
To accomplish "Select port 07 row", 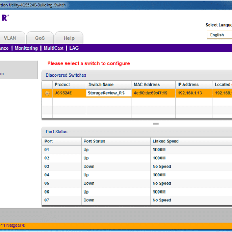I will (137, 200).
